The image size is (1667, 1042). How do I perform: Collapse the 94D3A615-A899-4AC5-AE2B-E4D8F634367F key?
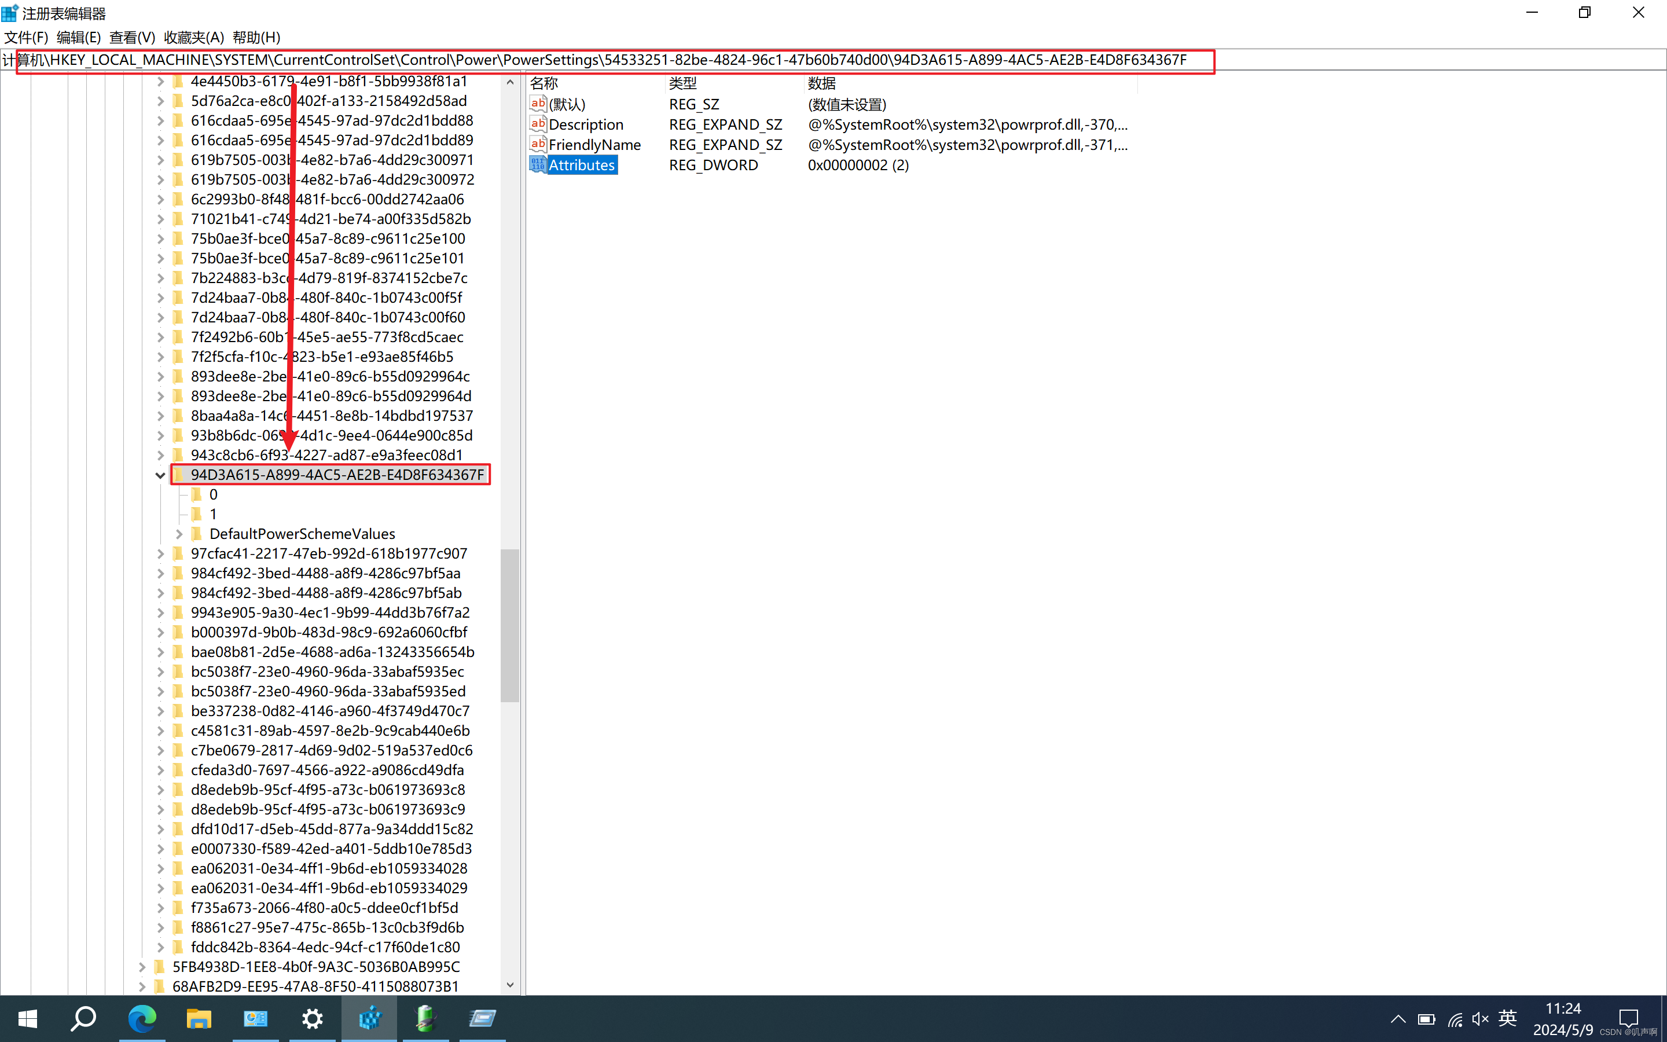tap(160, 475)
